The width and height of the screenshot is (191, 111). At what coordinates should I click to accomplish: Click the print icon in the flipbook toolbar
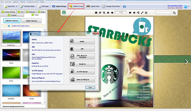96,13
